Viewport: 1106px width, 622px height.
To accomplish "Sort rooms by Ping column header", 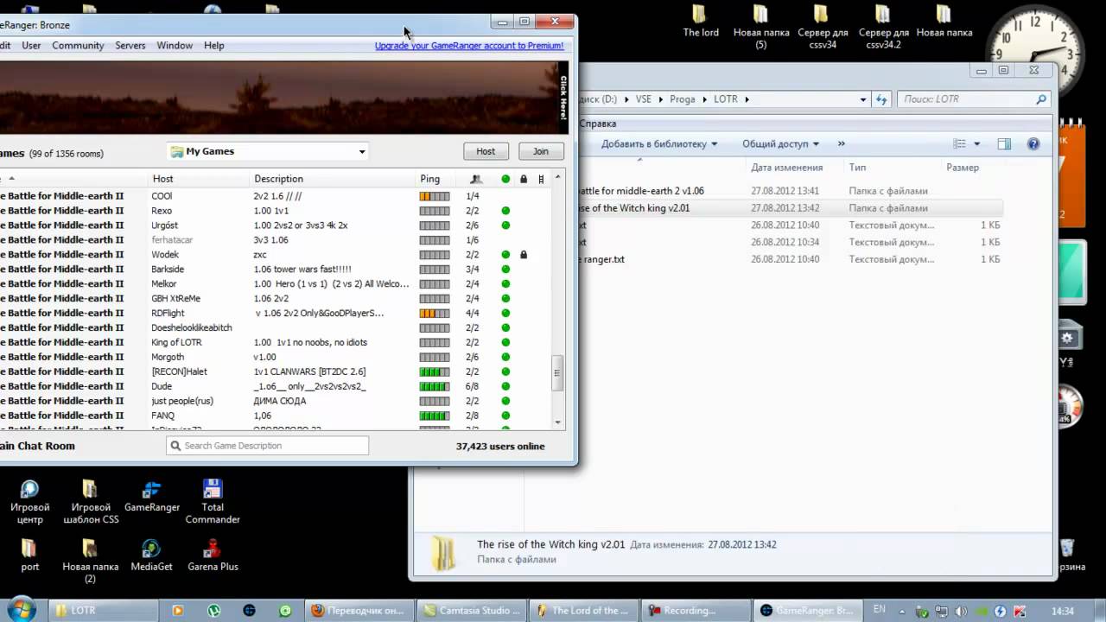I will [429, 179].
